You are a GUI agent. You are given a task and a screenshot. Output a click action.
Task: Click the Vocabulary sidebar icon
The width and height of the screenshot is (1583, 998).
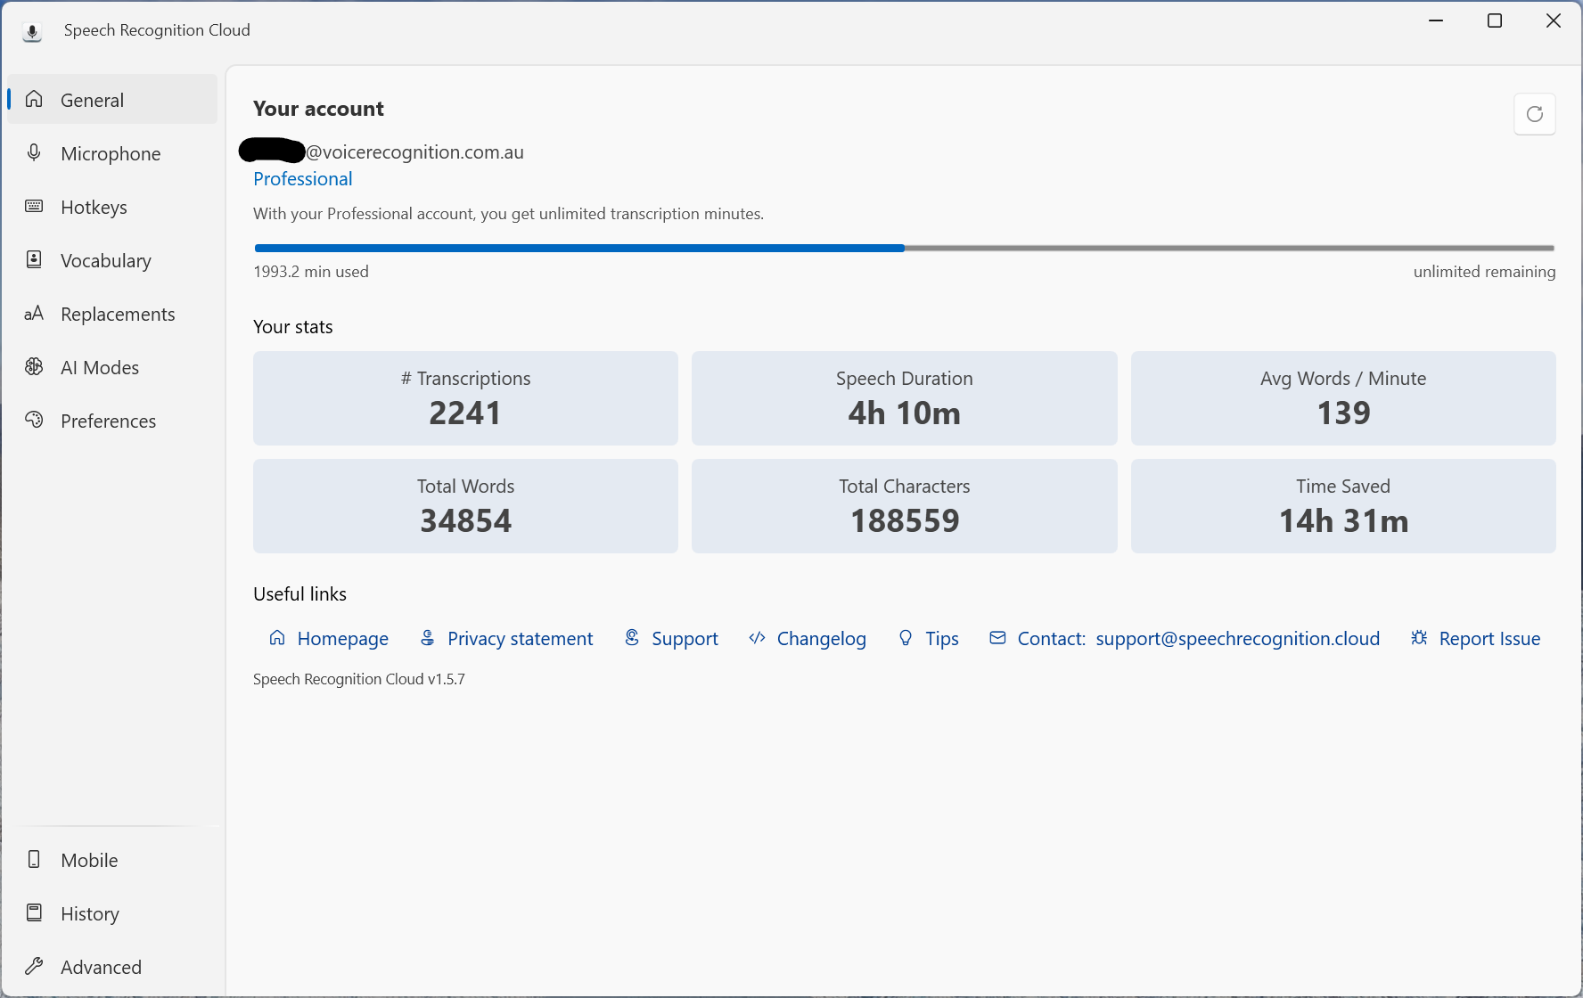coord(34,259)
